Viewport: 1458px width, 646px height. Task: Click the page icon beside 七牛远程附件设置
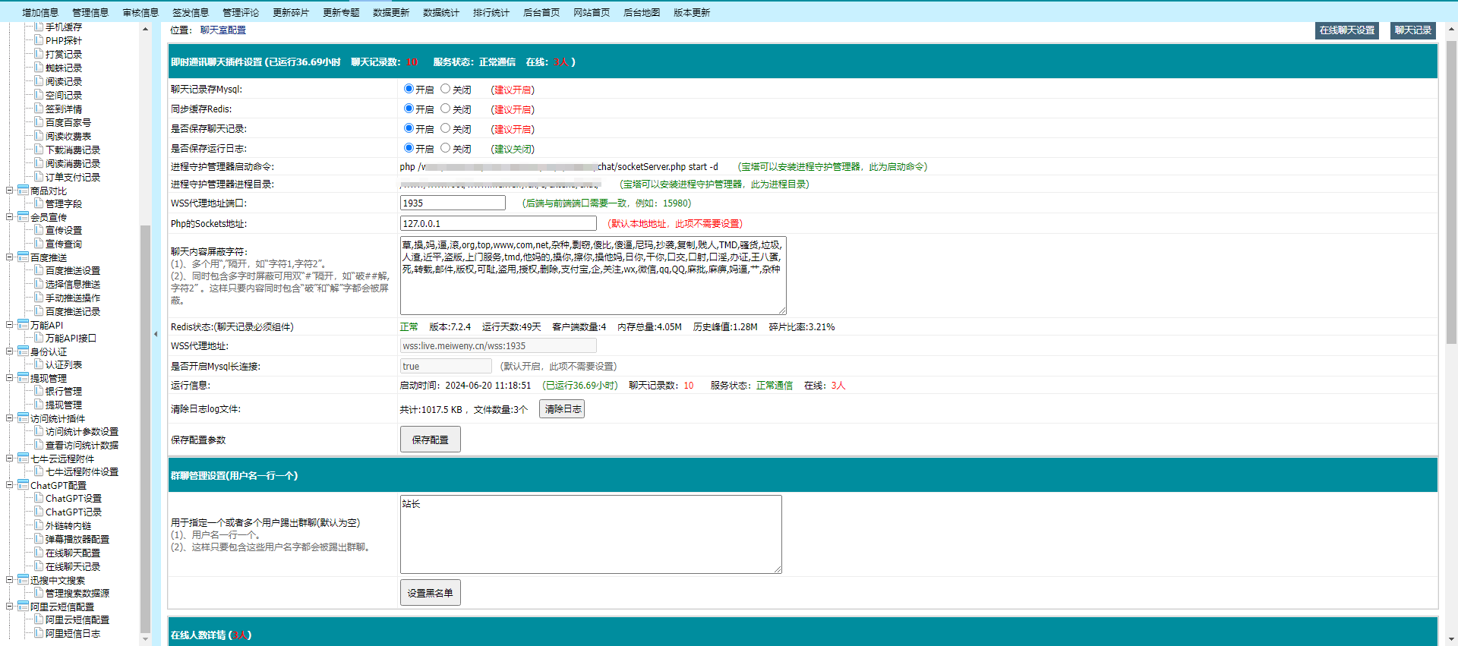(x=39, y=471)
